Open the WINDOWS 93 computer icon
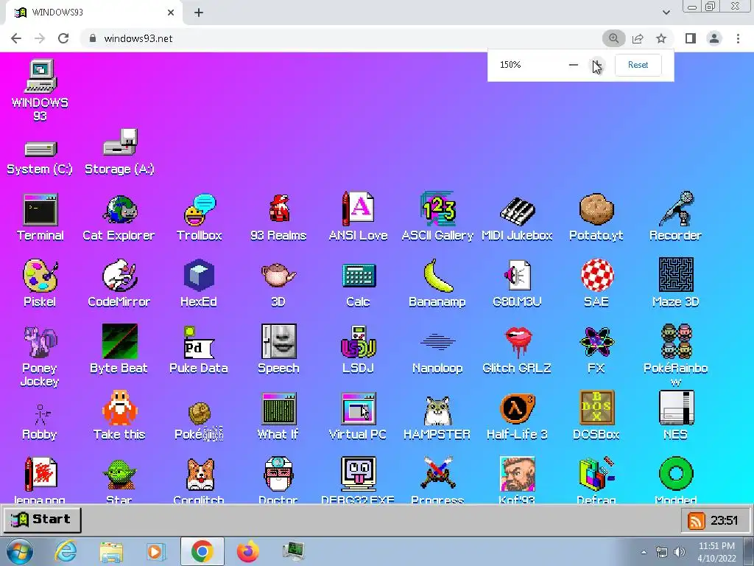 [x=40, y=76]
